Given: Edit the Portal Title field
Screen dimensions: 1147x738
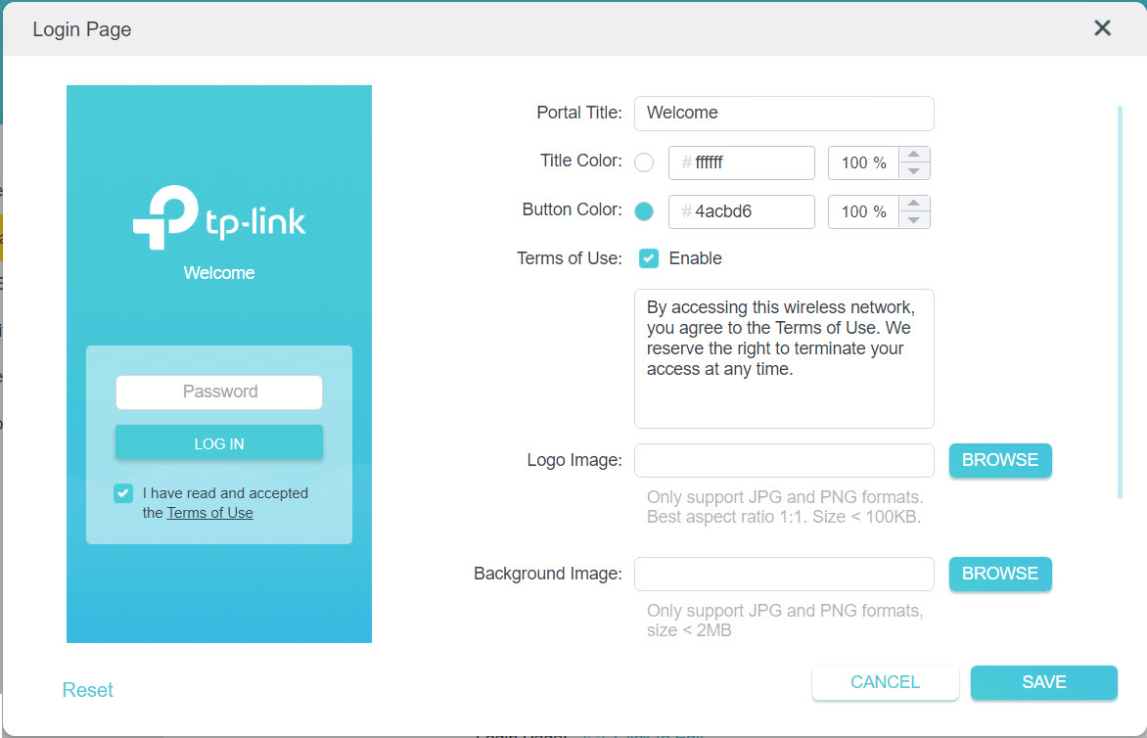Looking at the screenshot, I should click(784, 114).
